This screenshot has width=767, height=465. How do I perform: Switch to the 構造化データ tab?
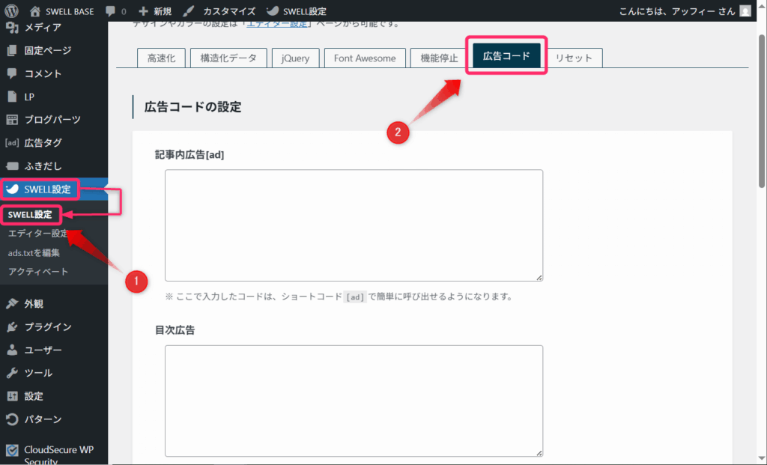tap(228, 58)
